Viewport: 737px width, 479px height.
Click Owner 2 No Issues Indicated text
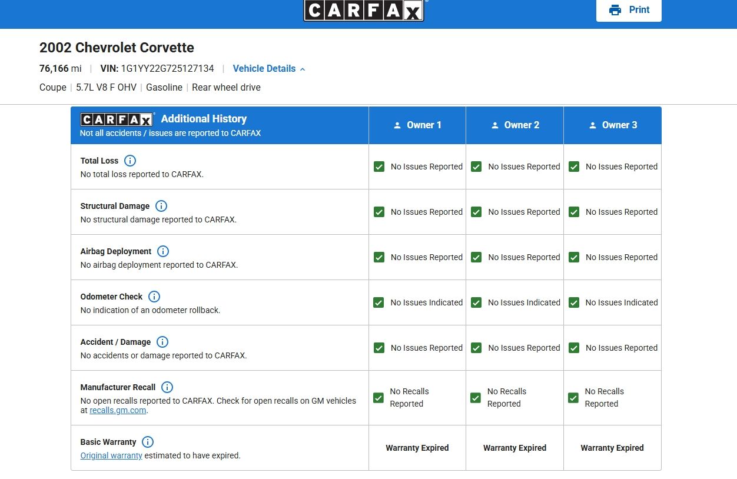[x=524, y=302]
